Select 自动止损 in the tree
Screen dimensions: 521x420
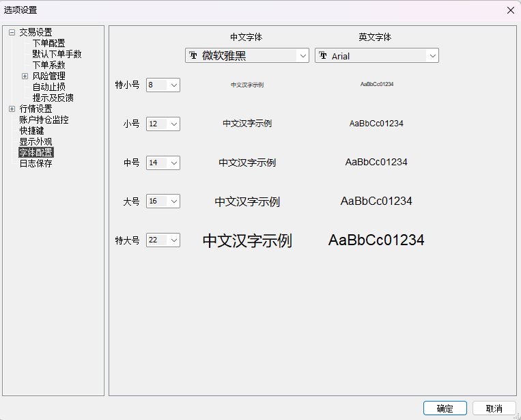(49, 87)
